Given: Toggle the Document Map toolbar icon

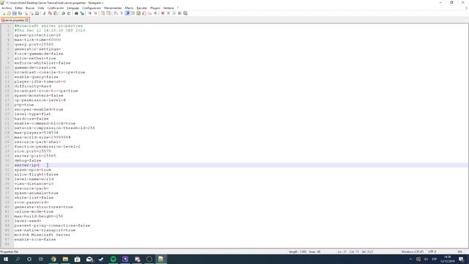Looking at the screenshot, I should pos(139,13).
